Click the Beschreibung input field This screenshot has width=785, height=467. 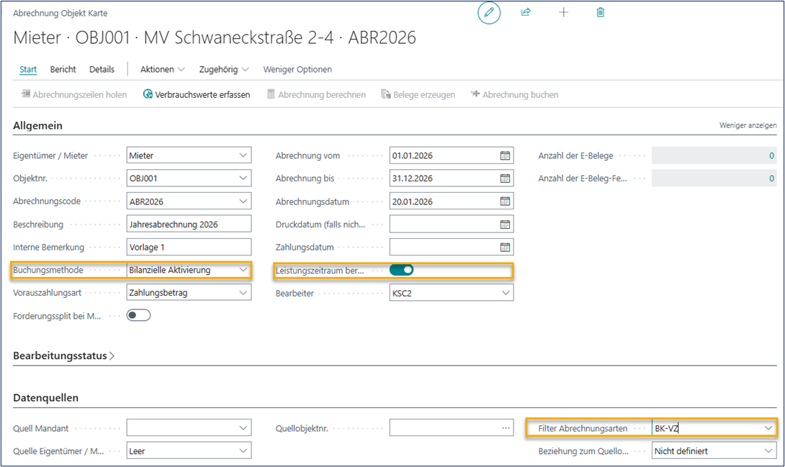tap(189, 225)
